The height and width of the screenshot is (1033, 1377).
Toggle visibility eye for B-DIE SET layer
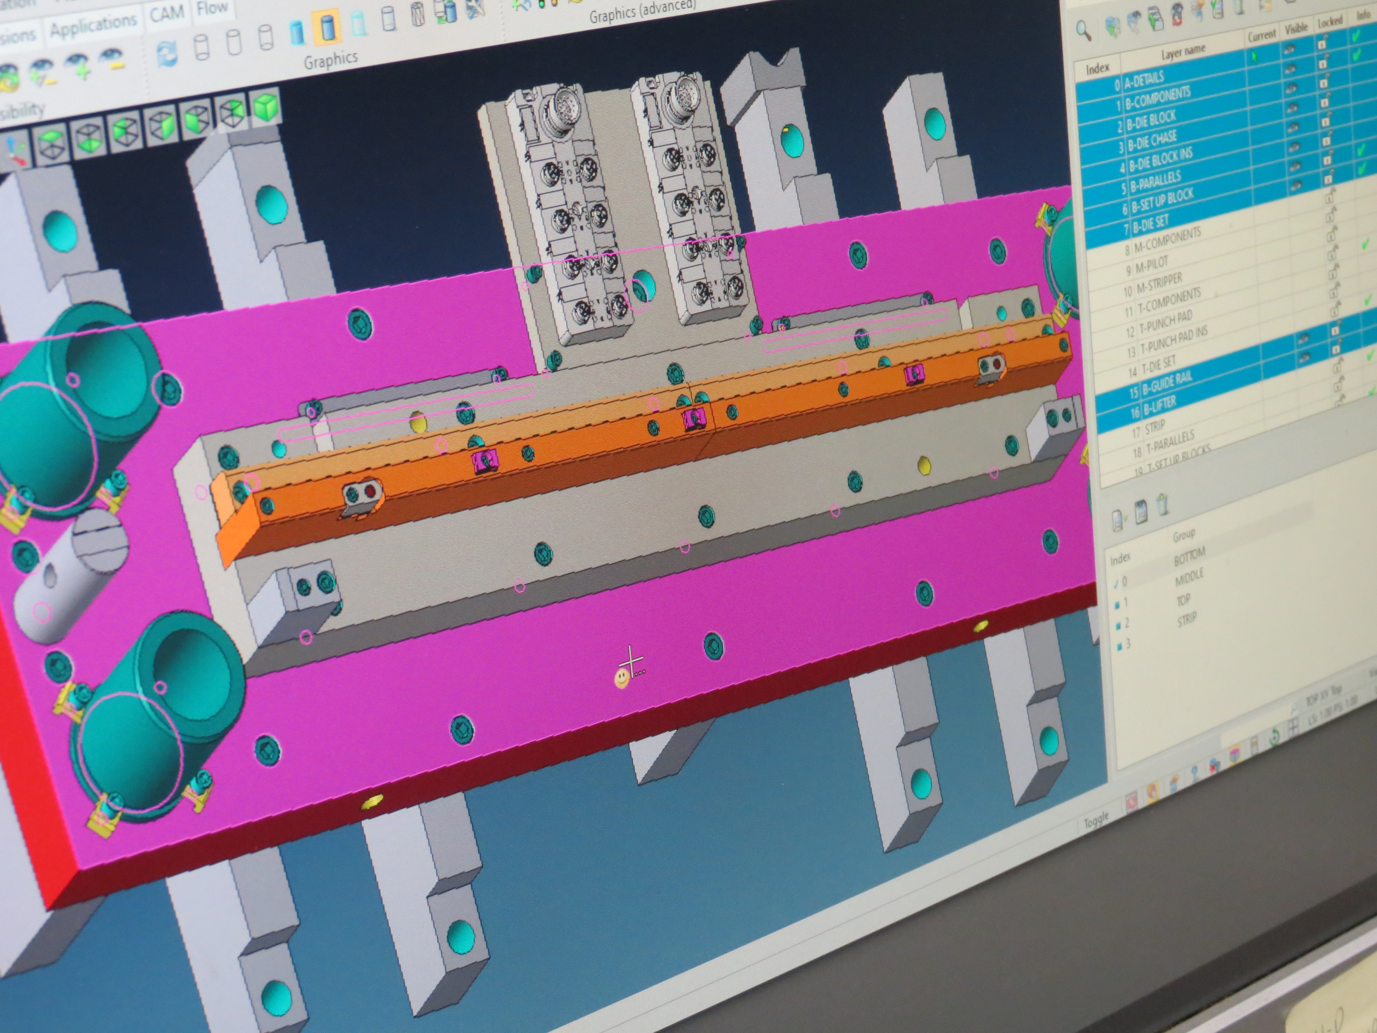coord(1297,186)
